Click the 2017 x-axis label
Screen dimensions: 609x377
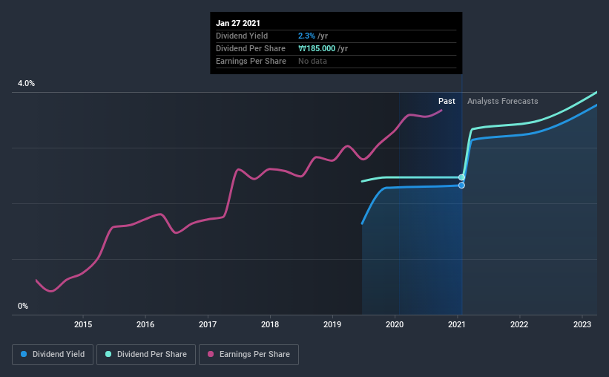tap(208, 324)
